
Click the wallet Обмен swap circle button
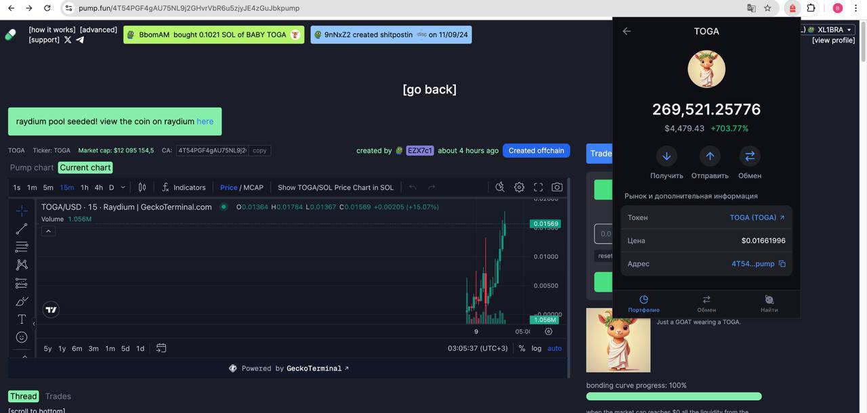click(750, 156)
